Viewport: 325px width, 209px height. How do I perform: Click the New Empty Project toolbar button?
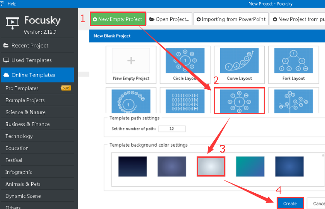(118, 19)
